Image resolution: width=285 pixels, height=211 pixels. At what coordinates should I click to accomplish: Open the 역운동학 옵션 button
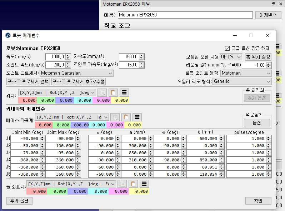[x=257, y=123]
